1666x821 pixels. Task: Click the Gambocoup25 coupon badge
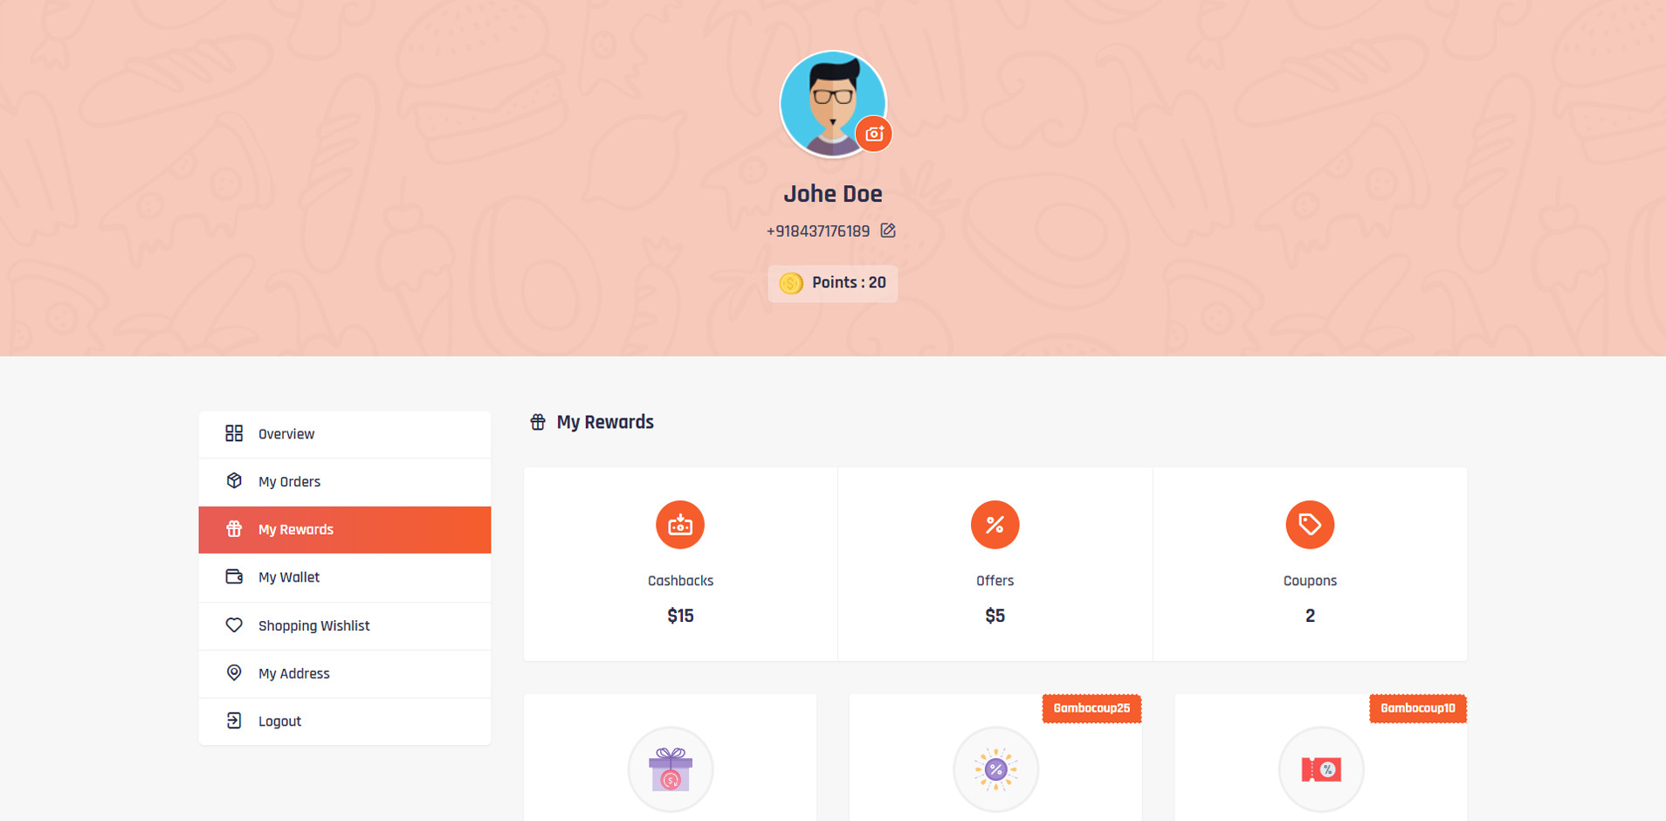[1091, 708]
